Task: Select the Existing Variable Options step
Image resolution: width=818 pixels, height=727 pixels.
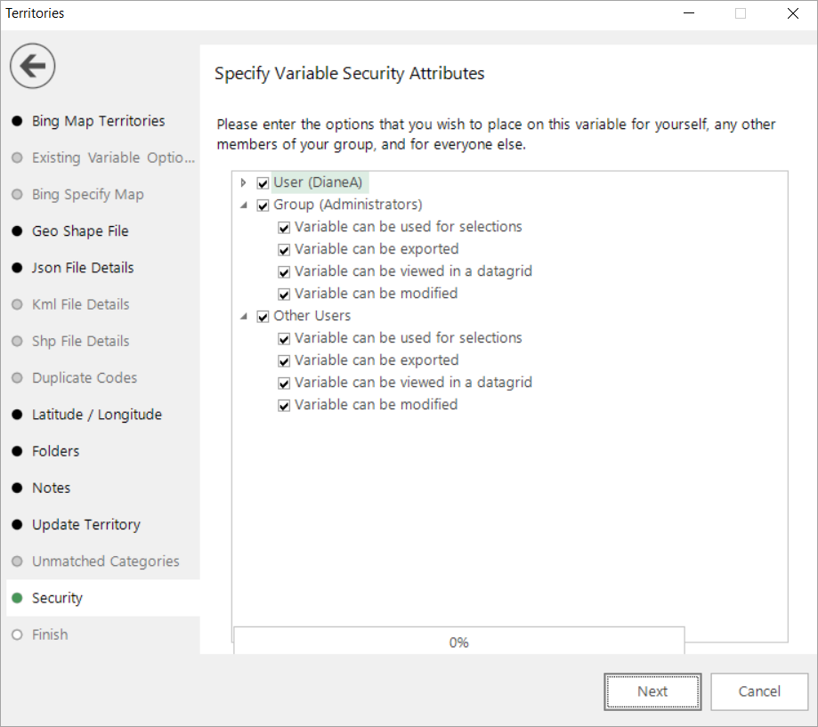Action: [x=113, y=158]
